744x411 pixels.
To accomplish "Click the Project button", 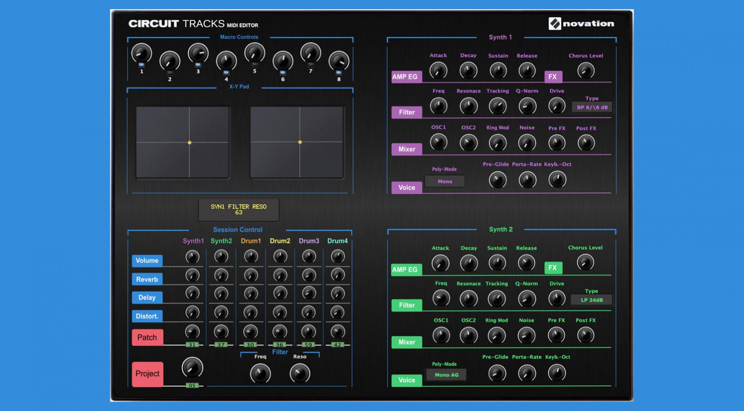I will coord(147,374).
